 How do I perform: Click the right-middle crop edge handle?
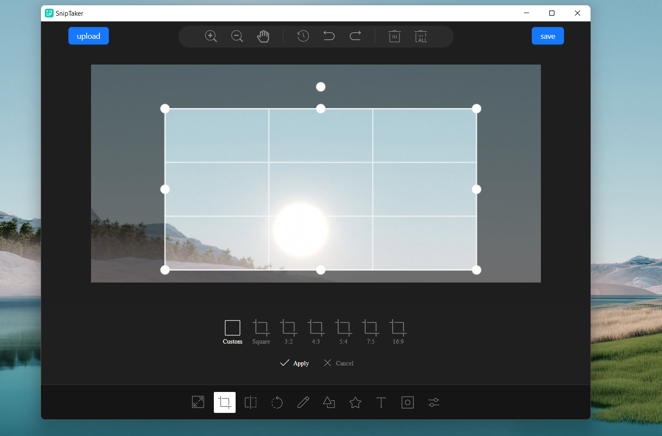(x=476, y=189)
